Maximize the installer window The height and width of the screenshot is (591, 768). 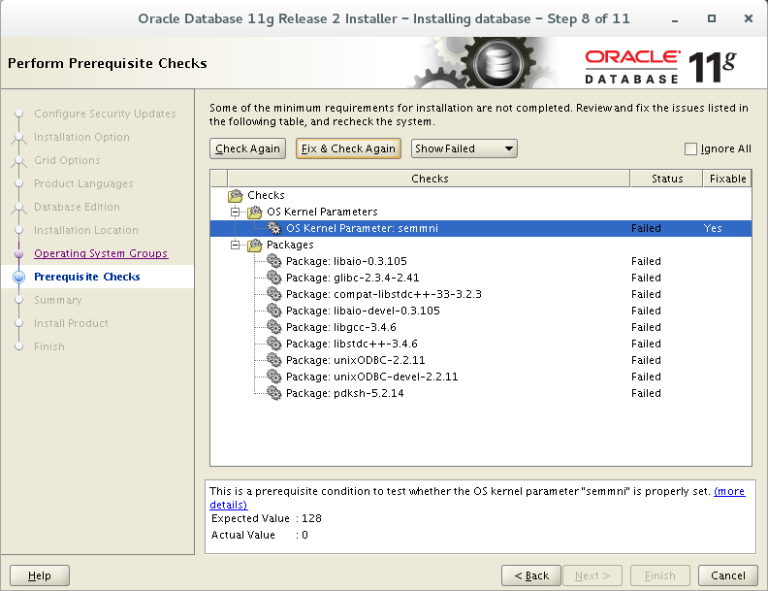(712, 18)
